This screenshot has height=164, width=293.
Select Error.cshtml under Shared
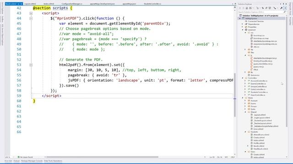point(258,129)
